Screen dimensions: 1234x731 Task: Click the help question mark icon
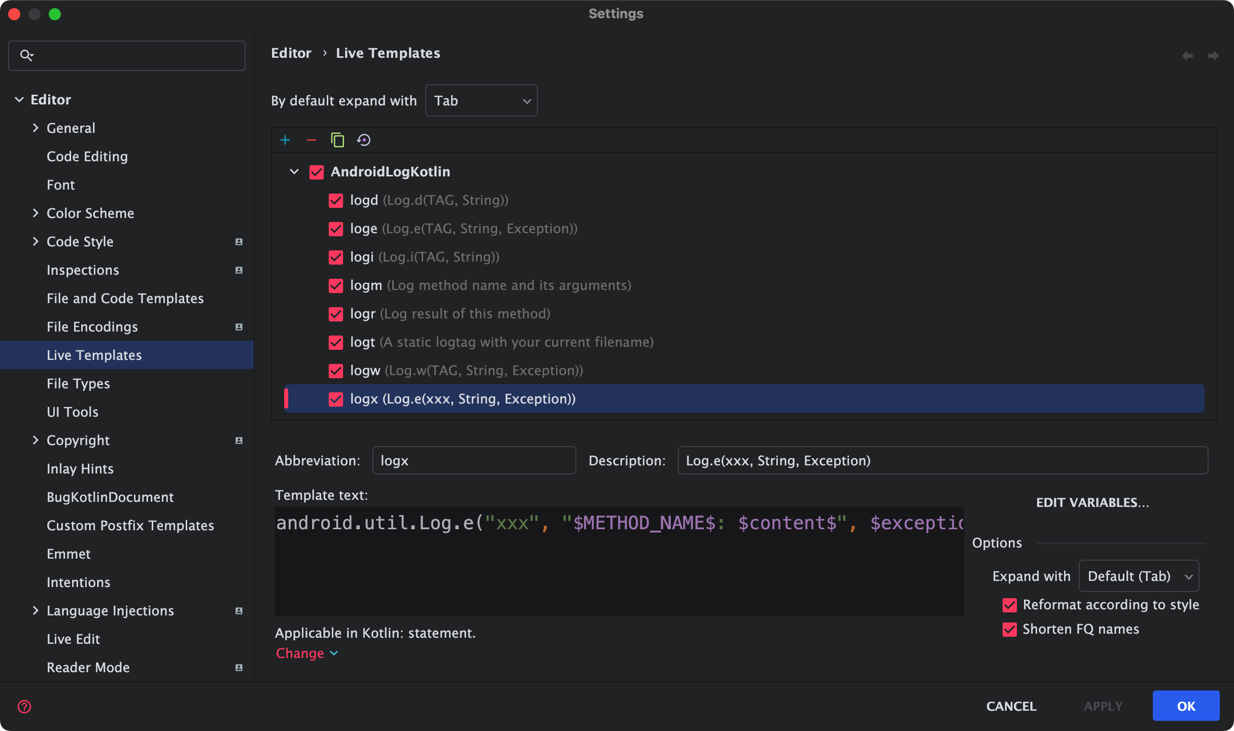click(24, 706)
